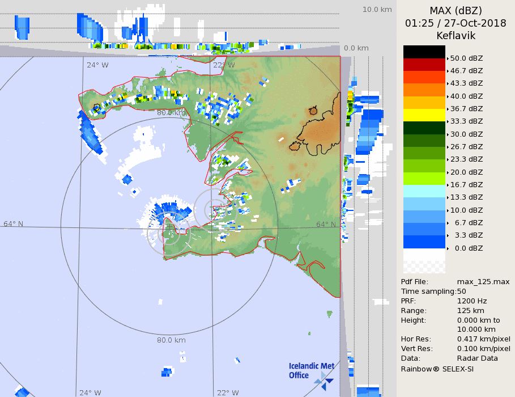Click the Rainbow SELEX-SI text
The height and width of the screenshot is (397, 515).
(437, 369)
